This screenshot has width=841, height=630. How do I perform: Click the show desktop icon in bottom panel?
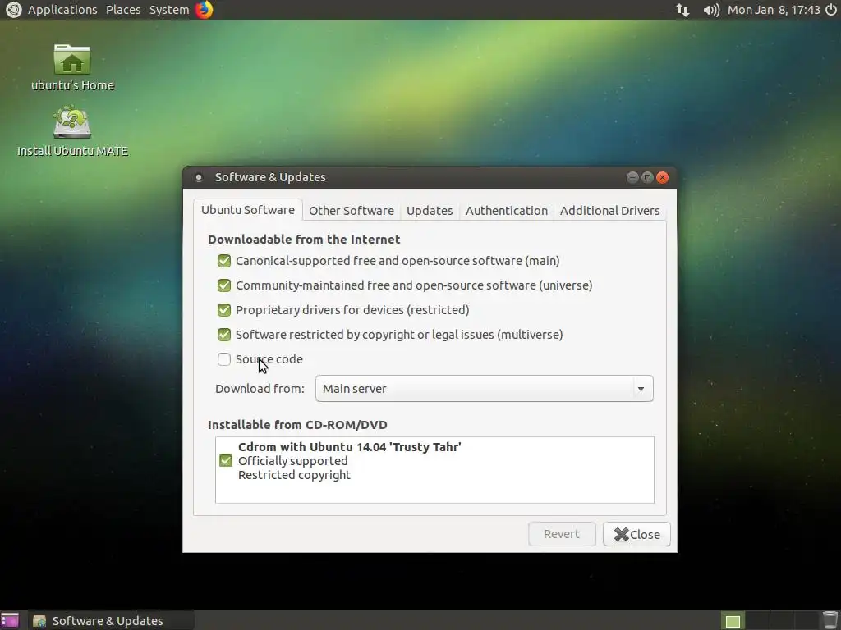click(10, 620)
